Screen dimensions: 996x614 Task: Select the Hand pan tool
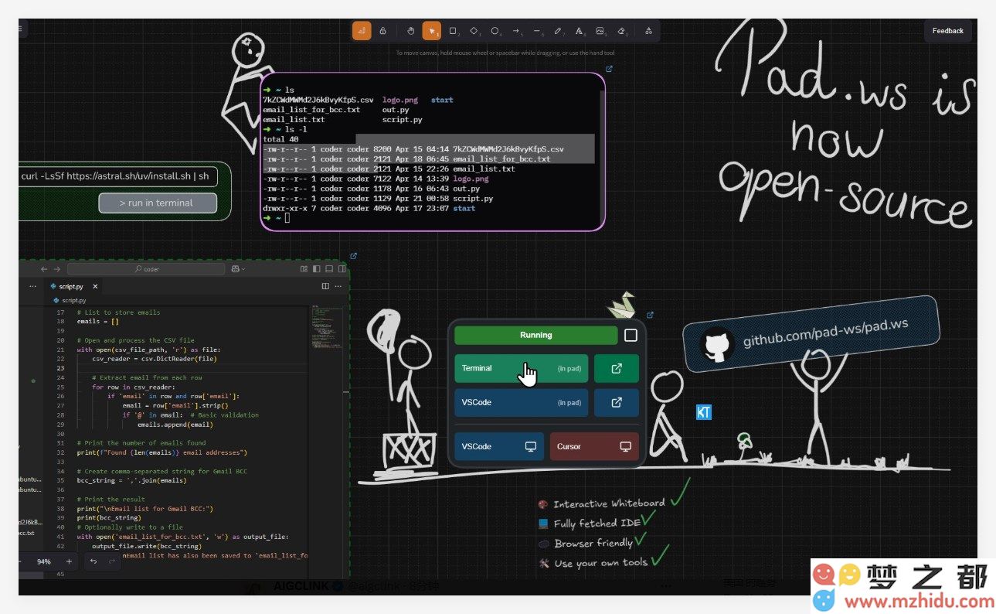point(411,31)
